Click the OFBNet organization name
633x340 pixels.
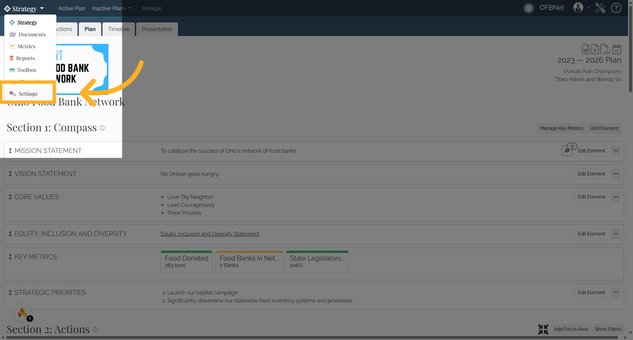pyautogui.click(x=552, y=8)
